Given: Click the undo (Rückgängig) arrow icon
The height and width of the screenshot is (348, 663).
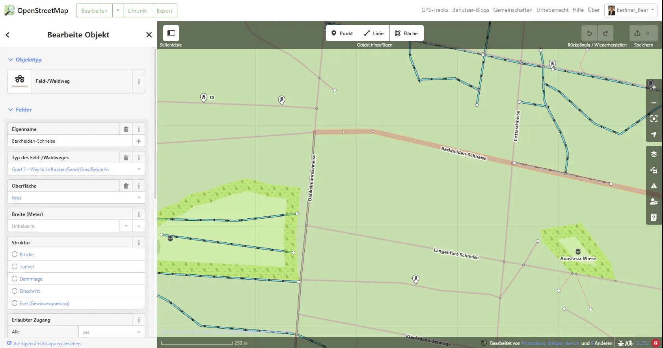Looking at the screenshot, I should click(589, 33).
